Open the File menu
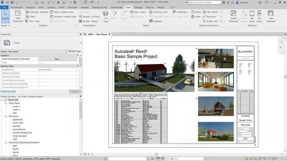Screen dimensions: 287x161 [x=4, y=7]
